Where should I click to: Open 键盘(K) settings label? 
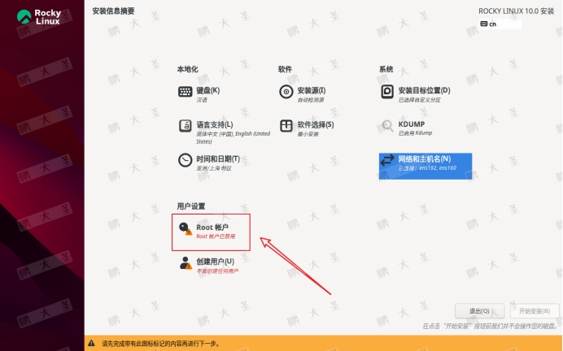pyautogui.click(x=208, y=89)
